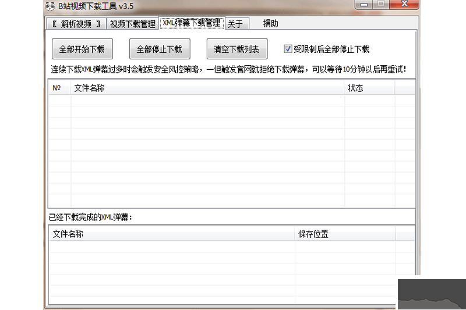Select the XML弹幕下载管理 tab
Screen dimensions: 466x310
192,23
